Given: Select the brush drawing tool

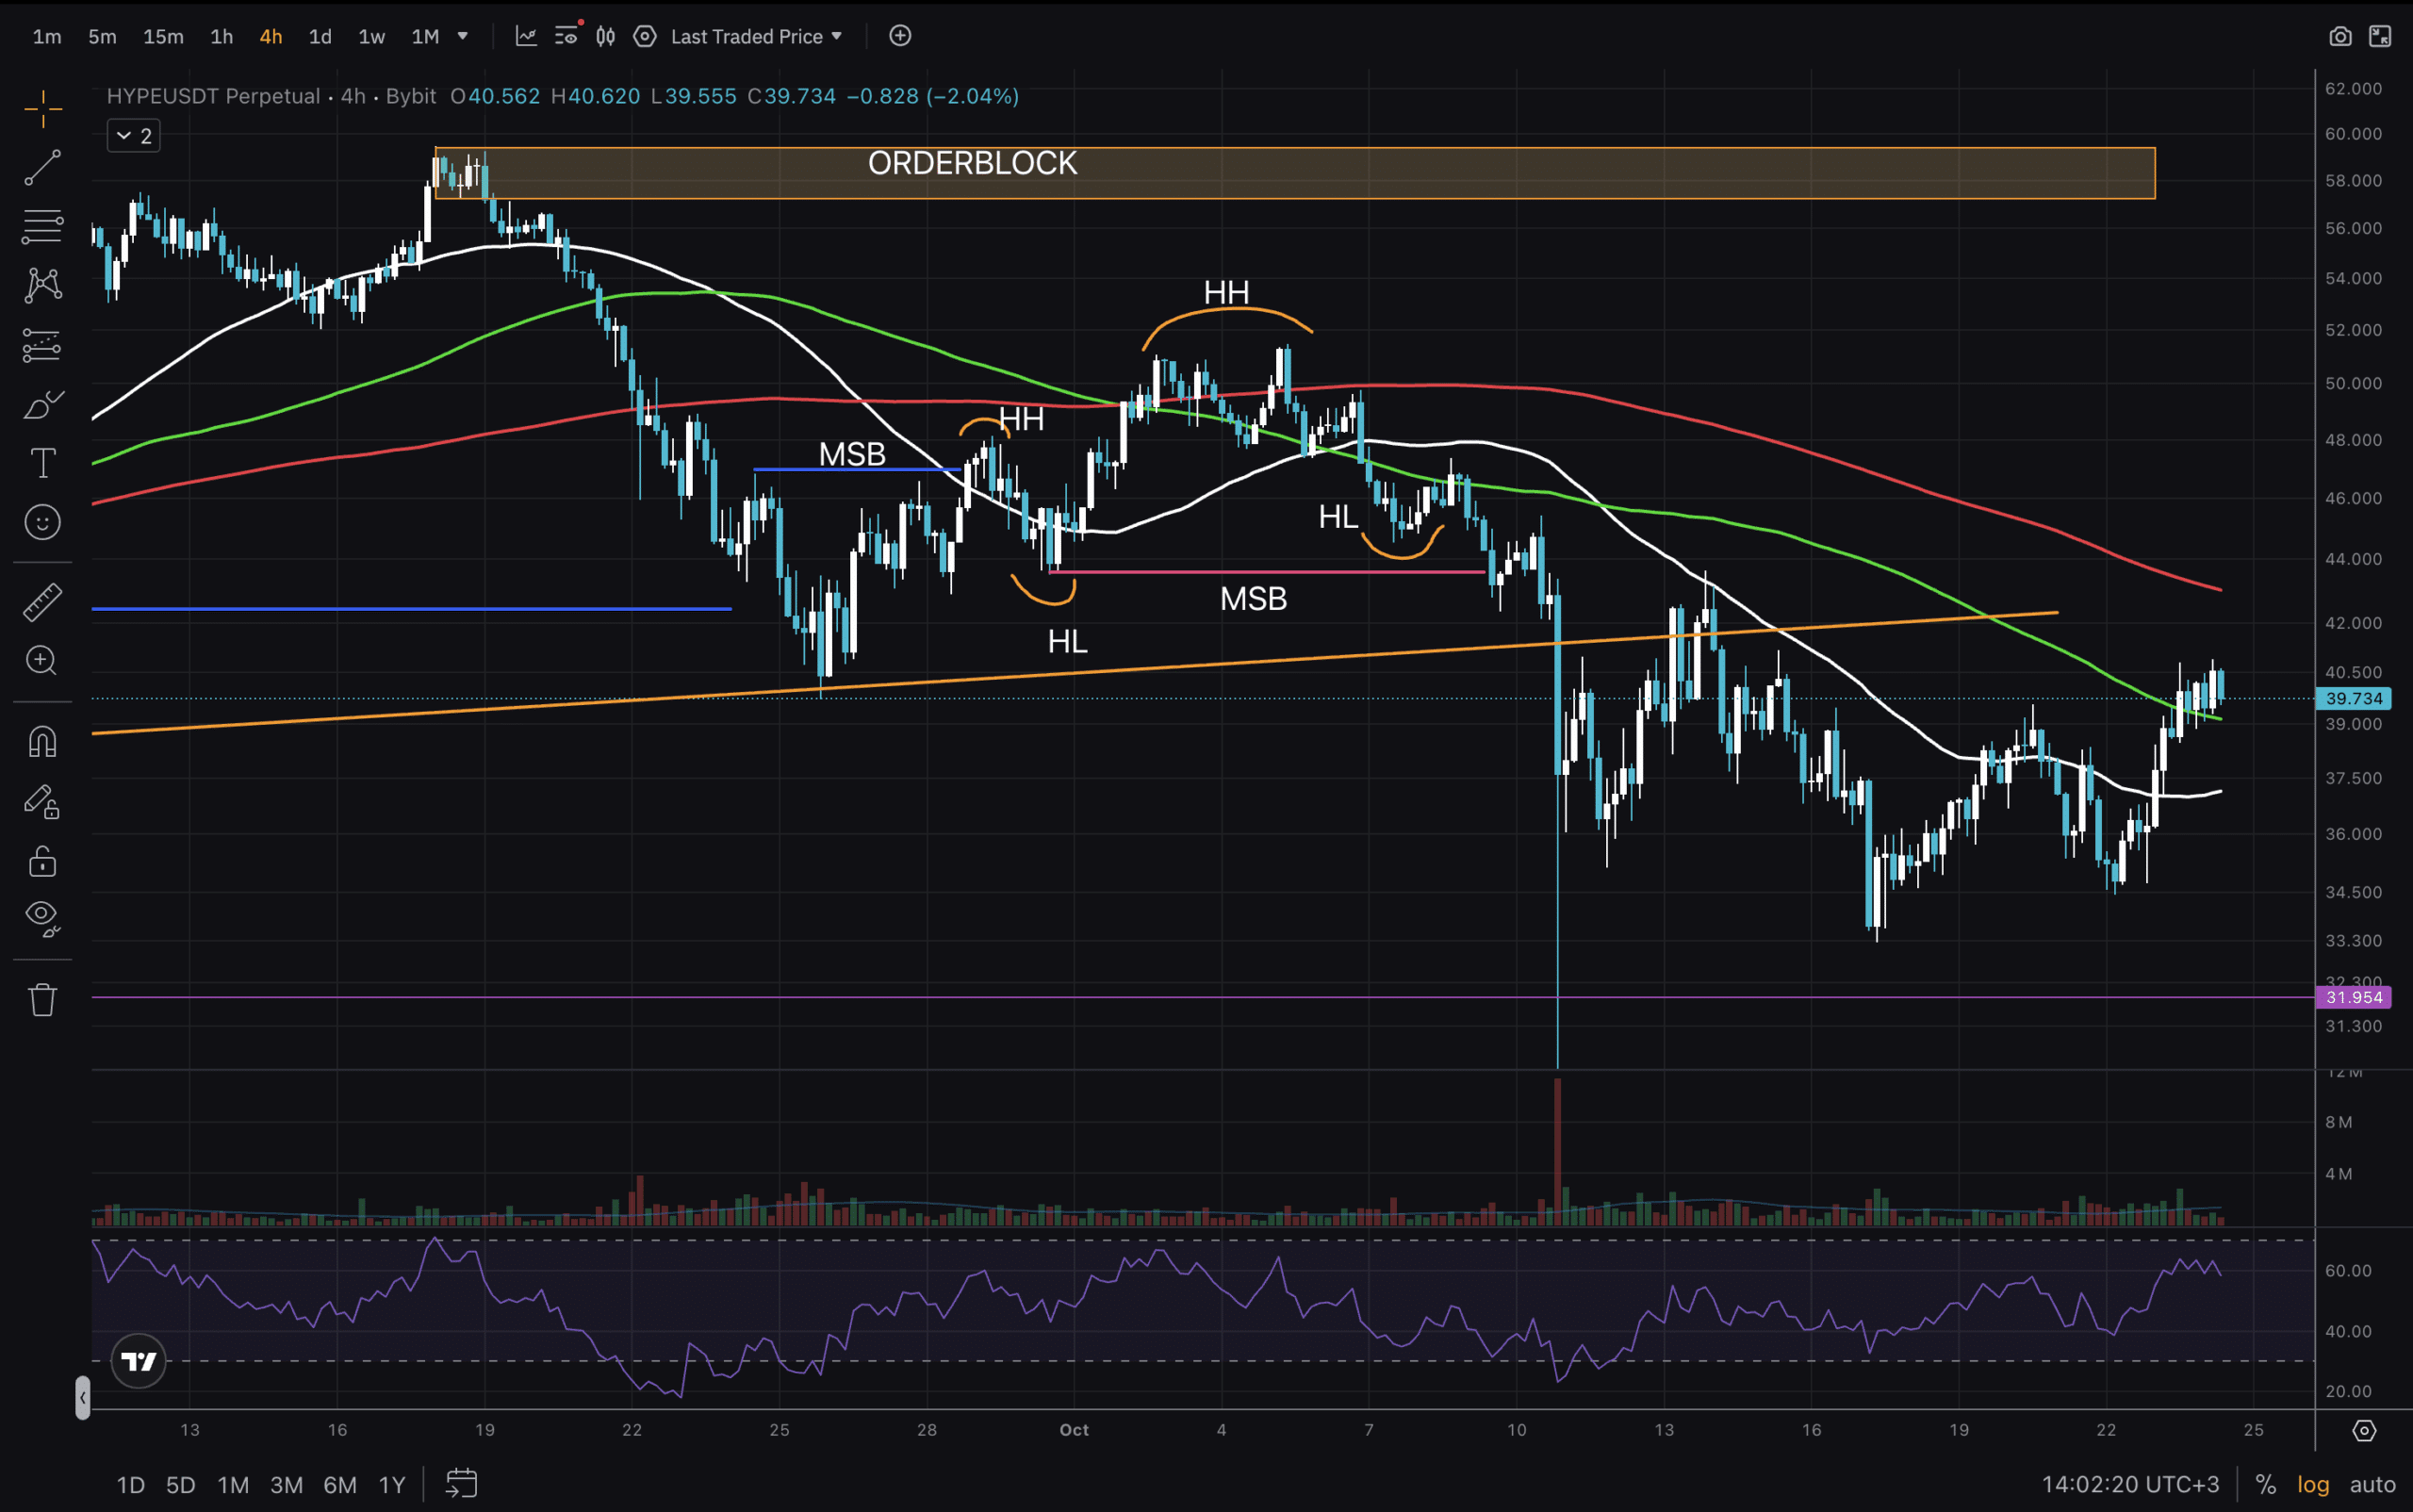Looking at the screenshot, I should coord(42,405).
